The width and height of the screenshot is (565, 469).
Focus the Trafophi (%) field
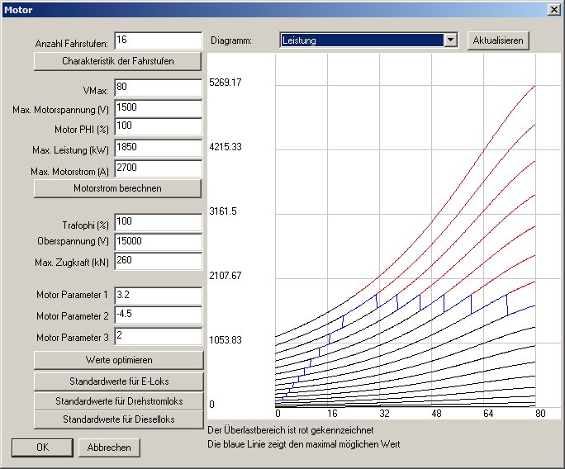click(x=159, y=222)
